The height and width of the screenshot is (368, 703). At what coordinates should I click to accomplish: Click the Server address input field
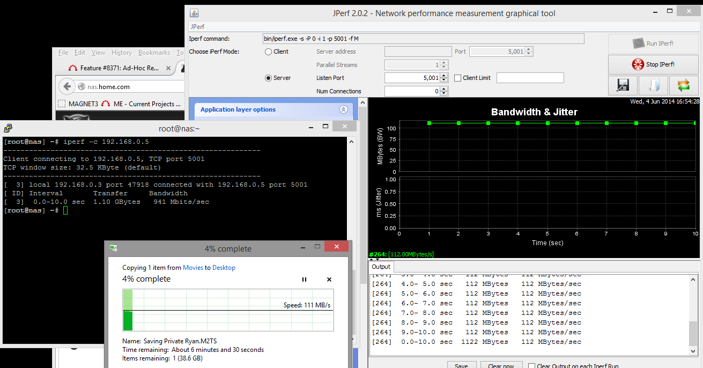pos(418,51)
